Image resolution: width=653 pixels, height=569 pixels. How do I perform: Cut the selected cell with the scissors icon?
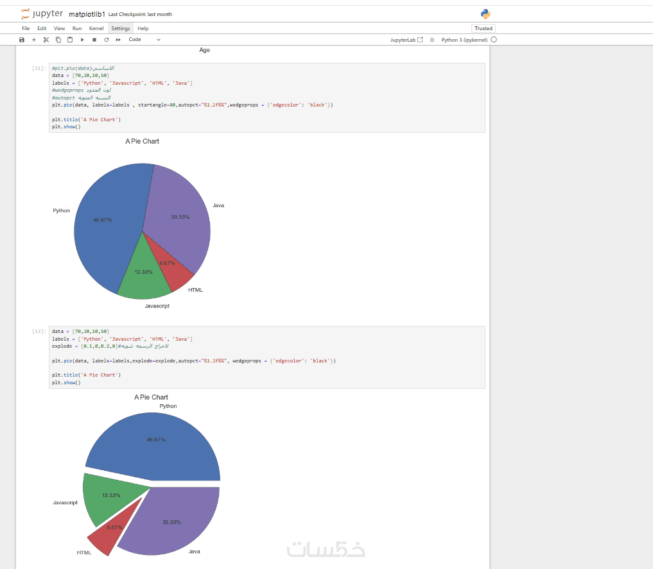click(x=46, y=40)
